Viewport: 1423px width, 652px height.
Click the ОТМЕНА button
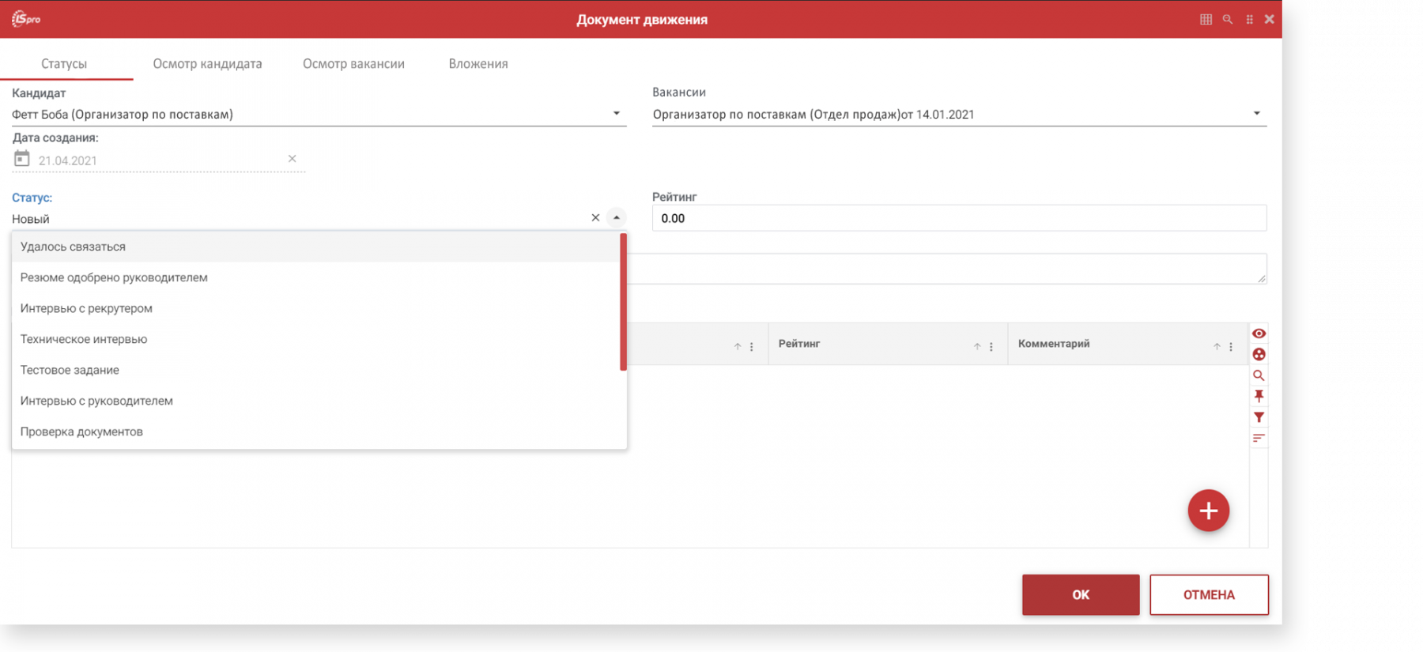point(1209,594)
